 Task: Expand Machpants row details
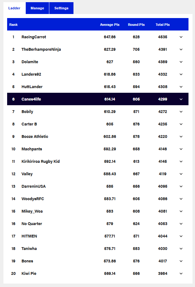coord(181,149)
